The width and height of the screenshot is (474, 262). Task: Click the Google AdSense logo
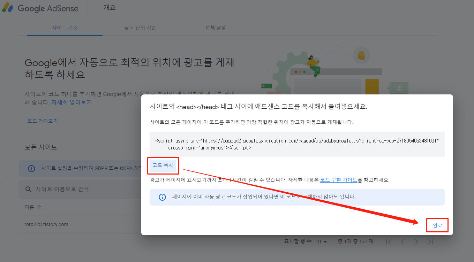tap(40, 9)
